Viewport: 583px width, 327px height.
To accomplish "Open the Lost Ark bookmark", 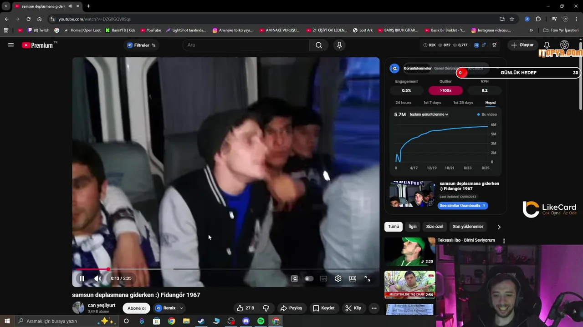I will tap(363, 30).
